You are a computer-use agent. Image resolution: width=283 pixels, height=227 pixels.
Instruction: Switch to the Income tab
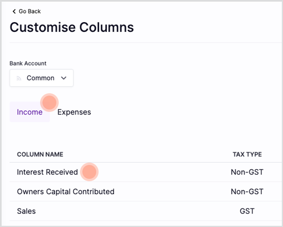[x=29, y=112]
